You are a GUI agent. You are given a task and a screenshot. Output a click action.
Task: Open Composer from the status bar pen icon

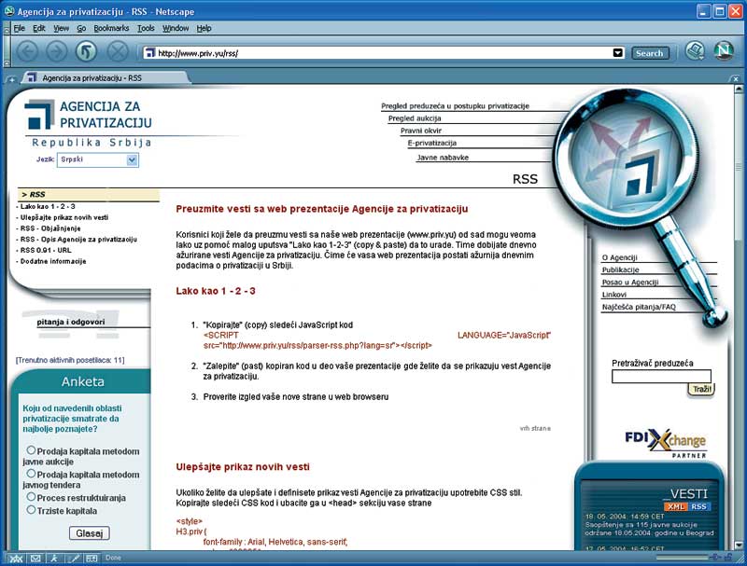[x=73, y=559]
